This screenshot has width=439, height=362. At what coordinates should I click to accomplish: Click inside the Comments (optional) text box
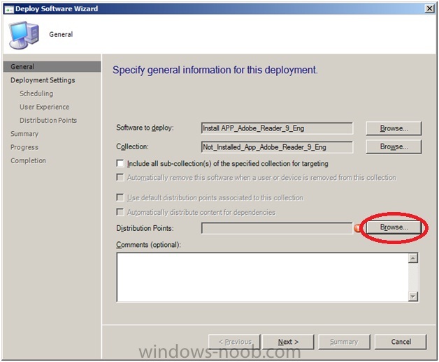[x=262, y=277]
